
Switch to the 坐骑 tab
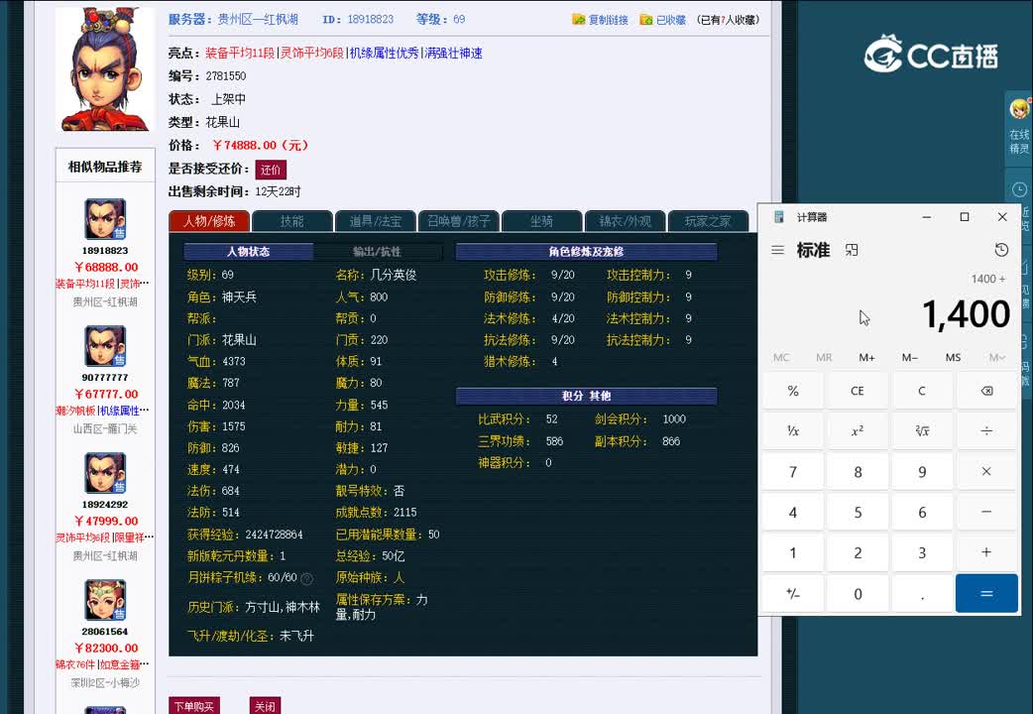[x=541, y=221]
